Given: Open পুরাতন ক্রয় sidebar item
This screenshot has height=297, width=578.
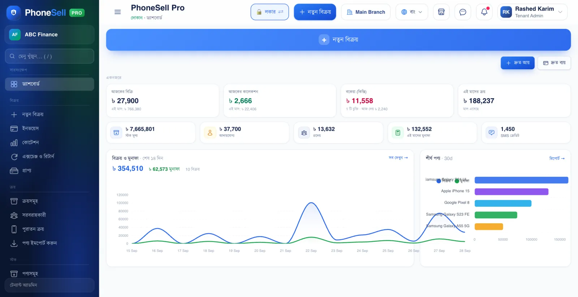Looking at the screenshot, I should tap(49, 229).
